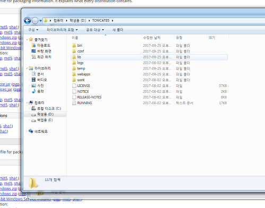This screenshot has width=265, height=208.
Task: Open the 공유 대상 menu
Action: point(95,30)
